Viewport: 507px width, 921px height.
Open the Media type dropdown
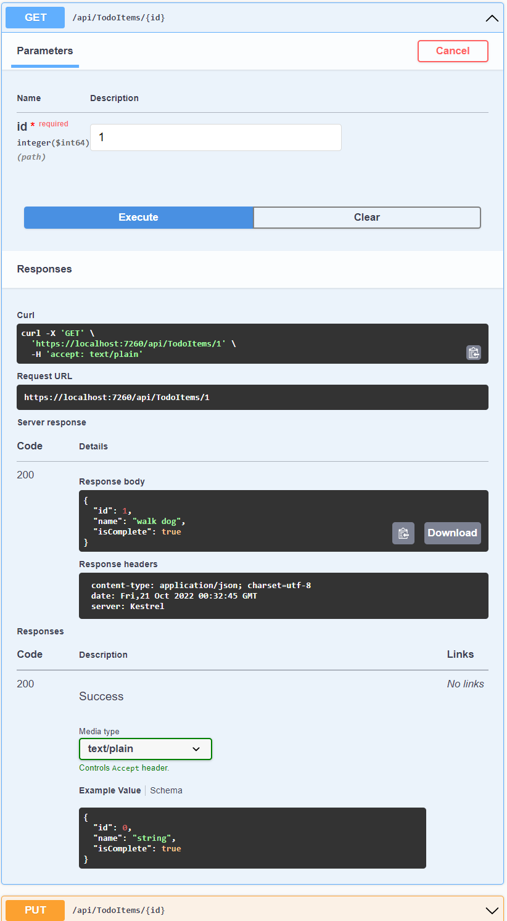(x=146, y=749)
